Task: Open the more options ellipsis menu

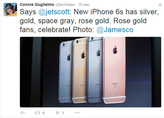Action: pyautogui.click(x=78, y=113)
